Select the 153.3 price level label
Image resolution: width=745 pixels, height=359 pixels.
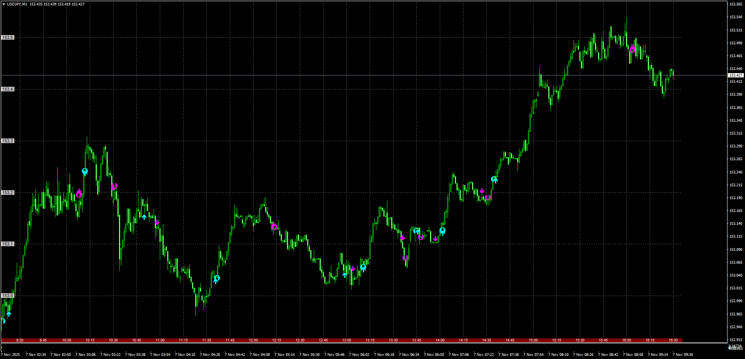click(8, 141)
